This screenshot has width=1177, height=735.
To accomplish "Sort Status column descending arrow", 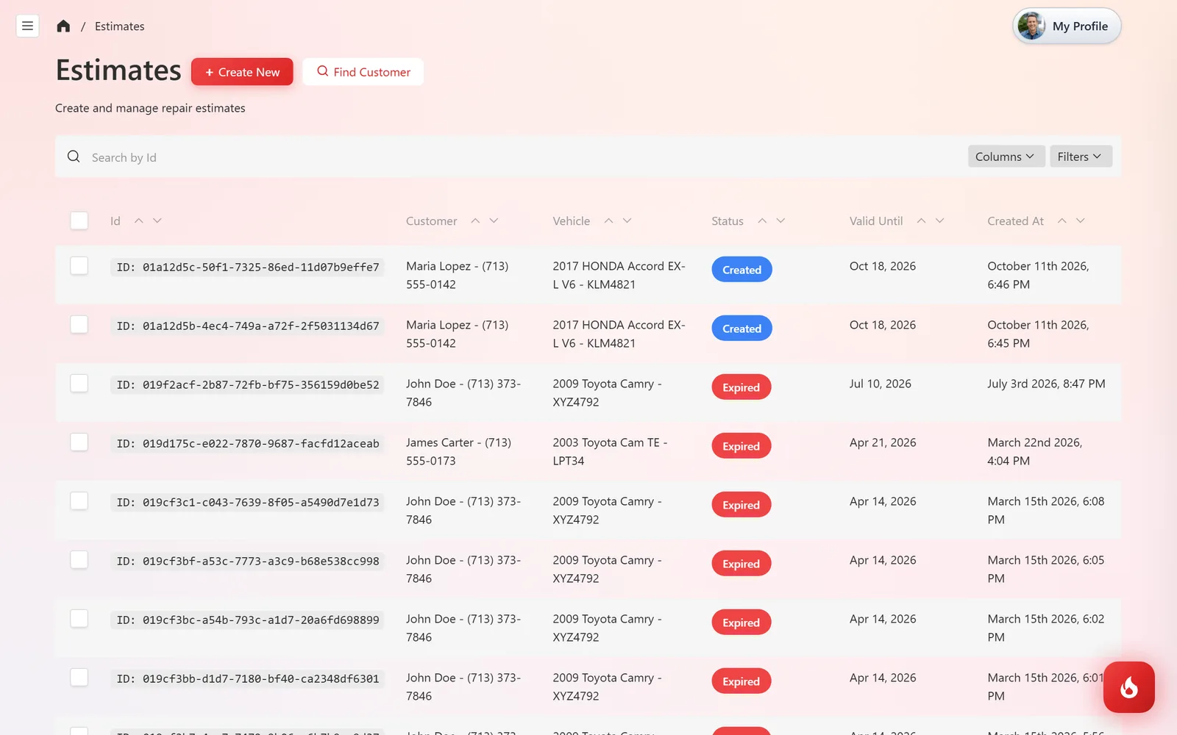I will pyautogui.click(x=780, y=220).
